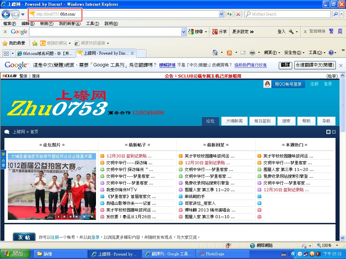The image size is (346, 259).
Task: Open the 12月30日 签到记录贴 in 最新帖子
Action: click(x=129, y=156)
